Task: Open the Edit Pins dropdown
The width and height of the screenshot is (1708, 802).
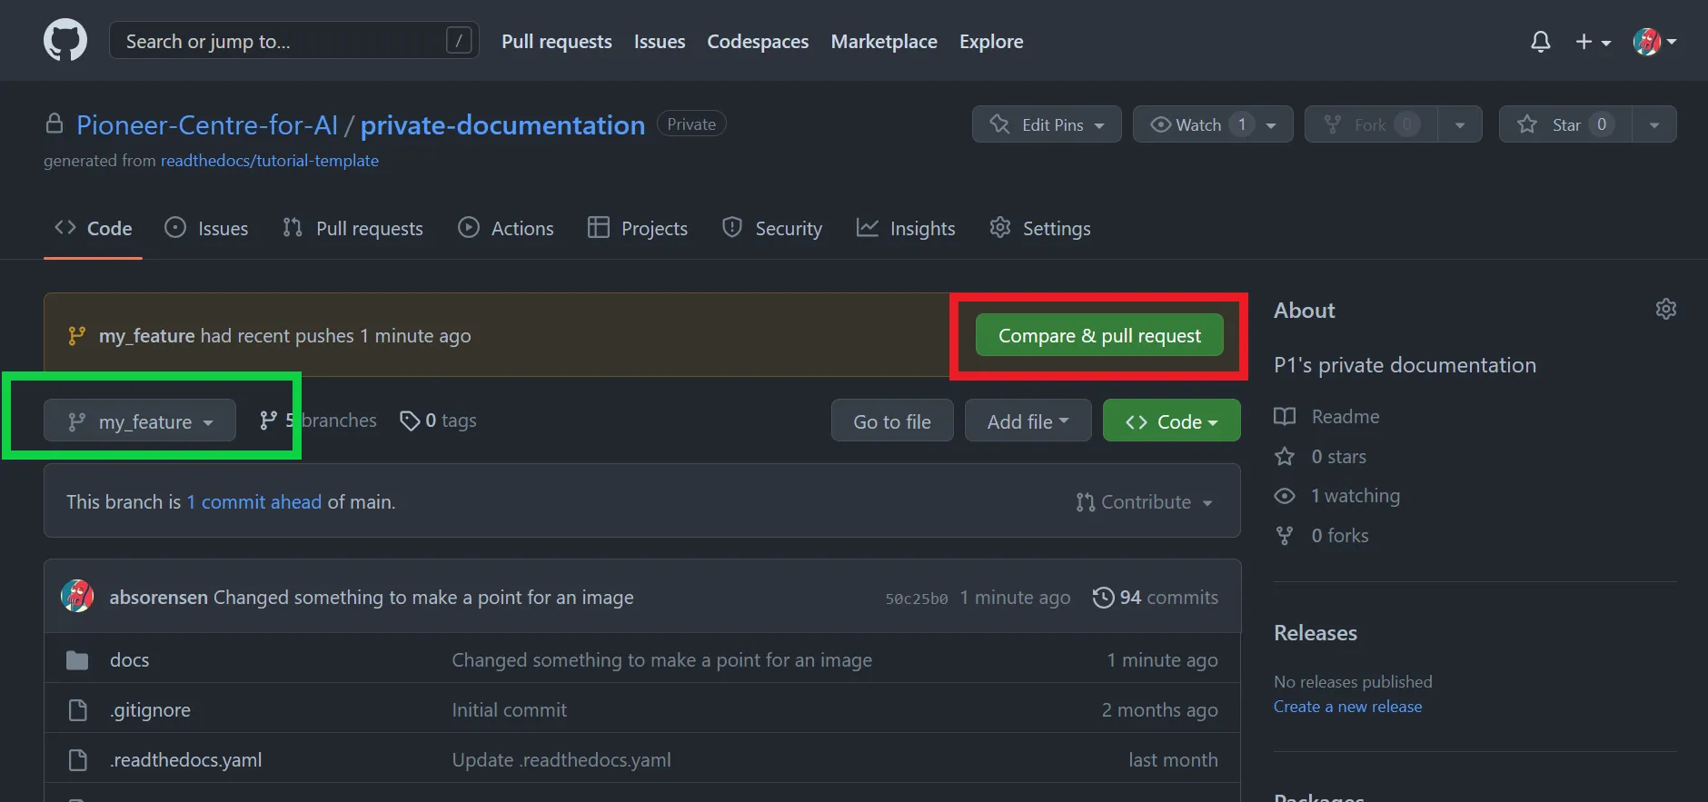Action: (1047, 124)
